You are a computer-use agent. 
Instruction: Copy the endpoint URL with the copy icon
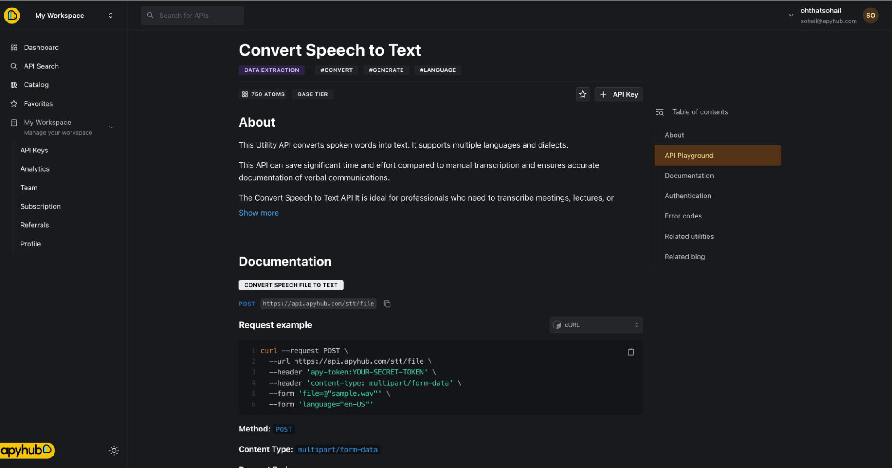(387, 304)
